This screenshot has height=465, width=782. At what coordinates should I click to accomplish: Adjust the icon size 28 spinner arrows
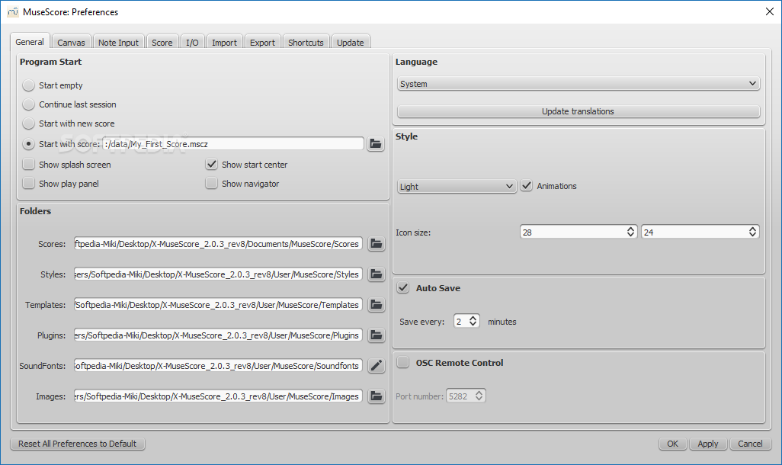click(630, 232)
